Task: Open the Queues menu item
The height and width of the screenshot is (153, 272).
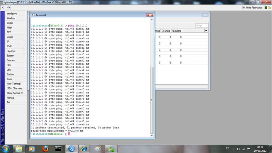Action: click(x=11, y=61)
